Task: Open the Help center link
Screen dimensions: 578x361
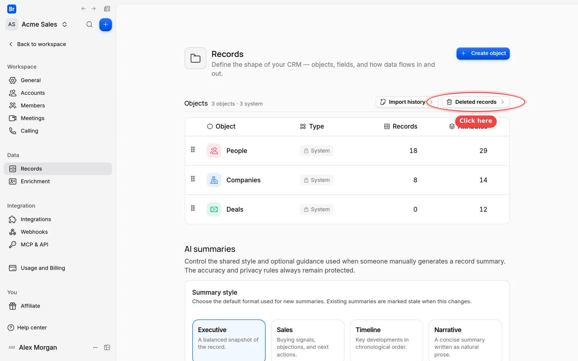Action: 27,327
